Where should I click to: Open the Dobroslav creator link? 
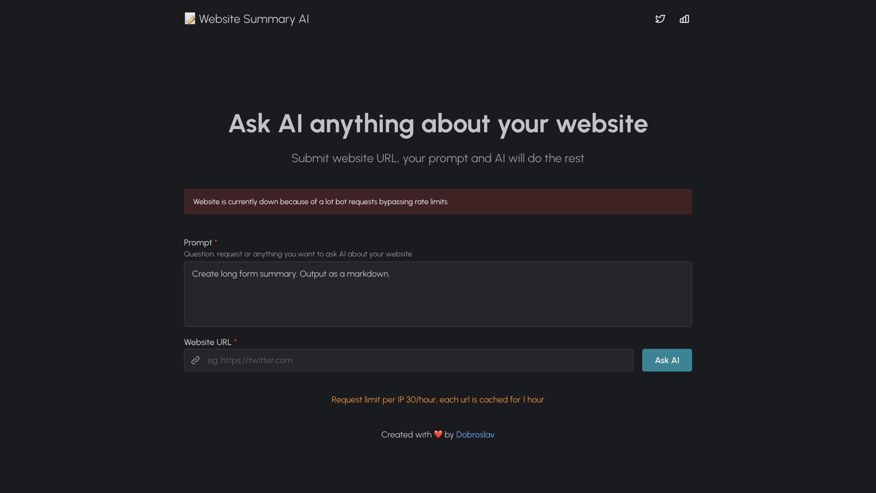(x=475, y=435)
